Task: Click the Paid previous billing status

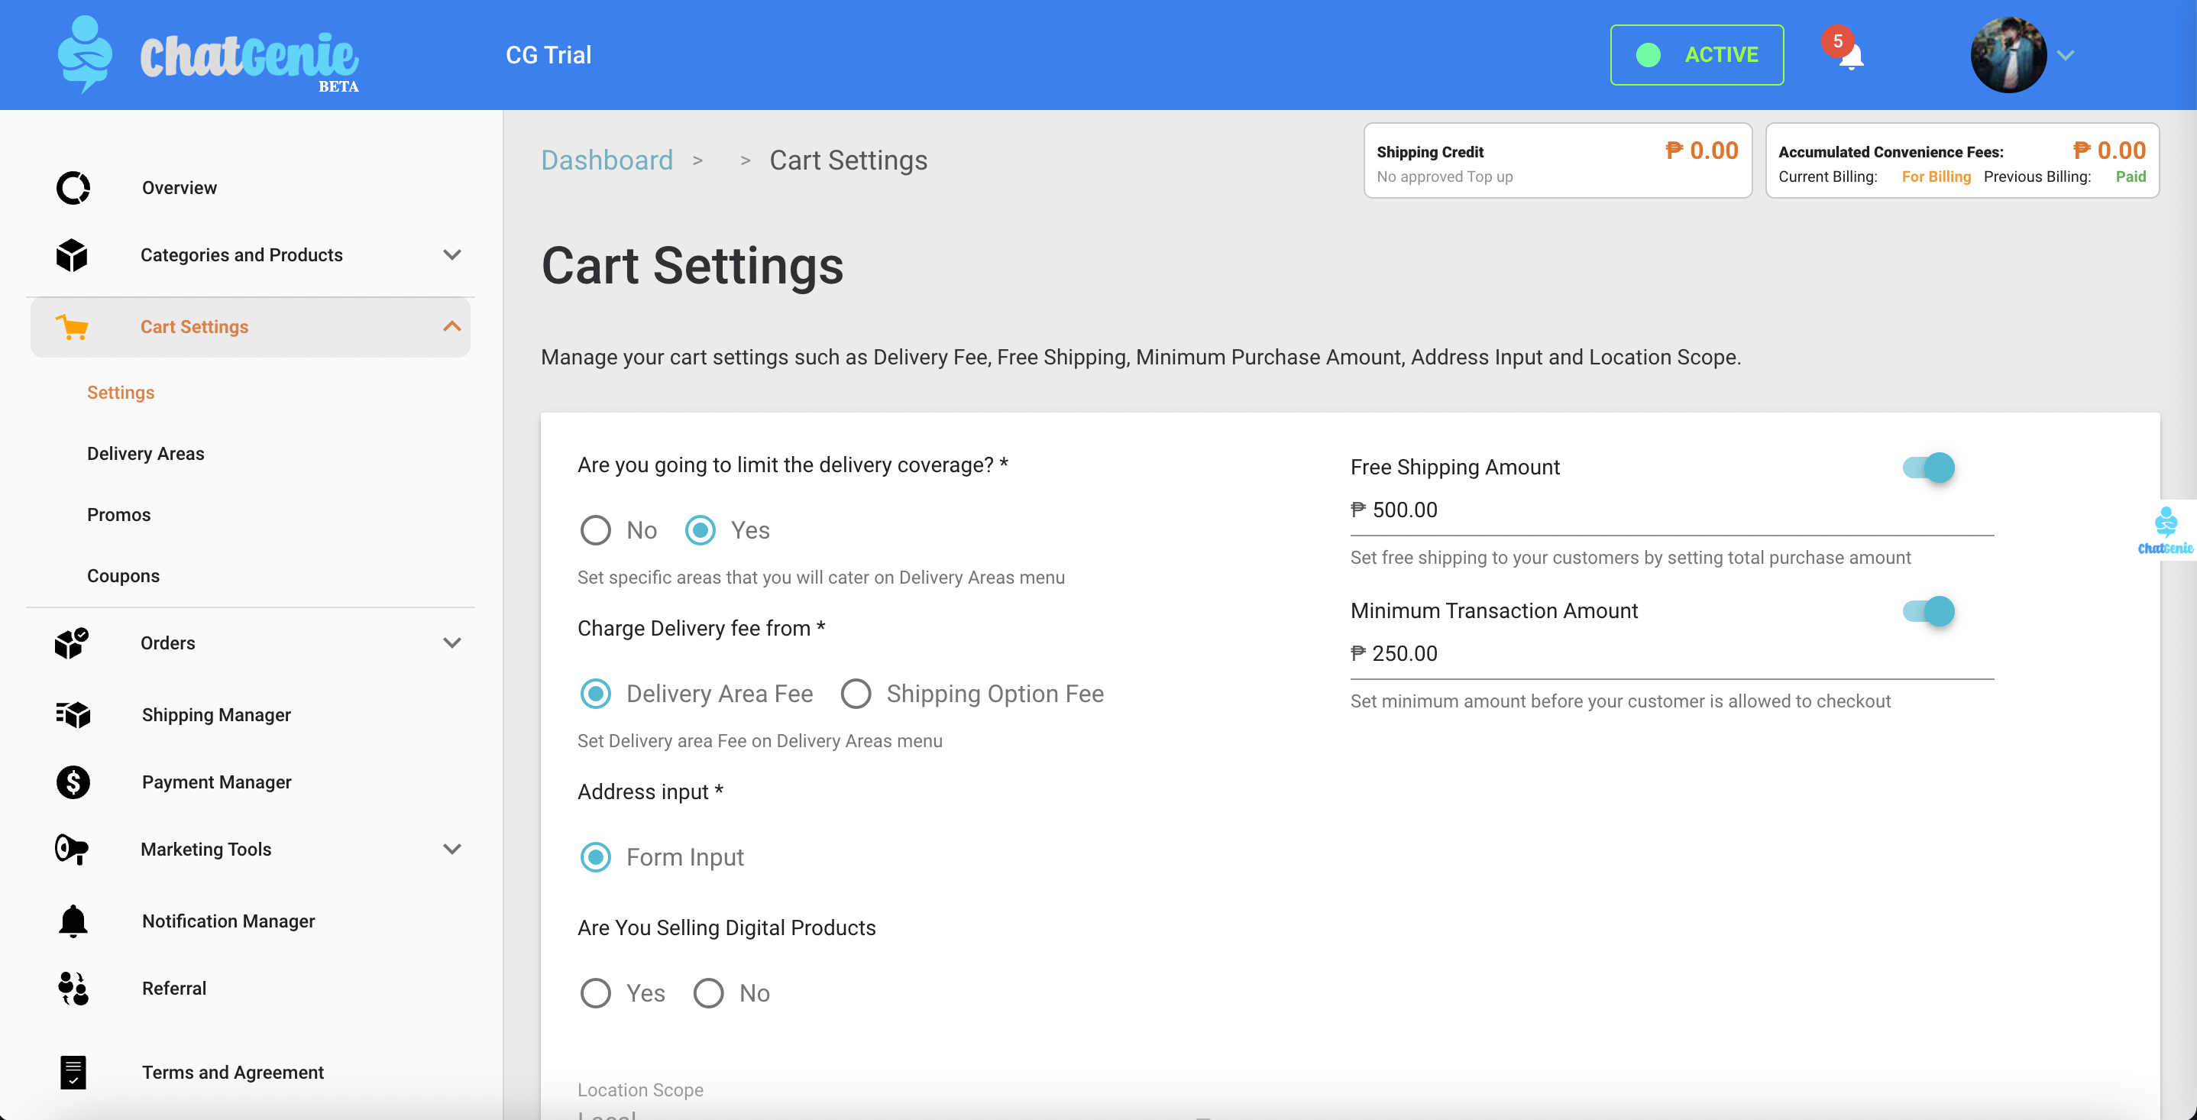Action: pyautogui.click(x=2131, y=176)
